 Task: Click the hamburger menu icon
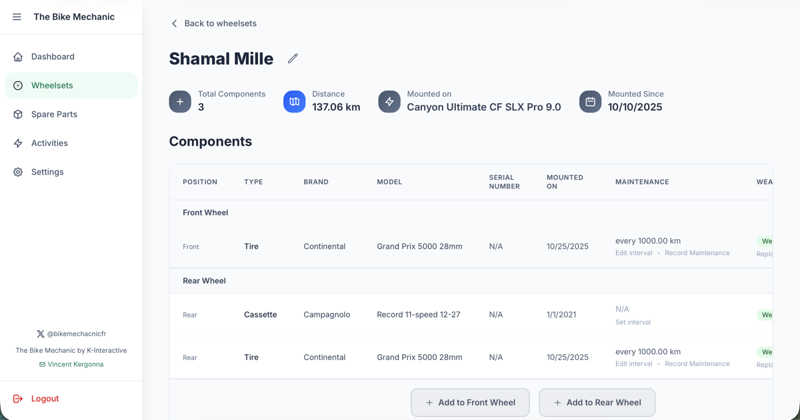17,17
